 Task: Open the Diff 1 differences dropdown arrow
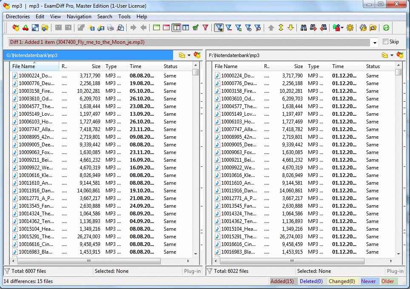click(375, 43)
